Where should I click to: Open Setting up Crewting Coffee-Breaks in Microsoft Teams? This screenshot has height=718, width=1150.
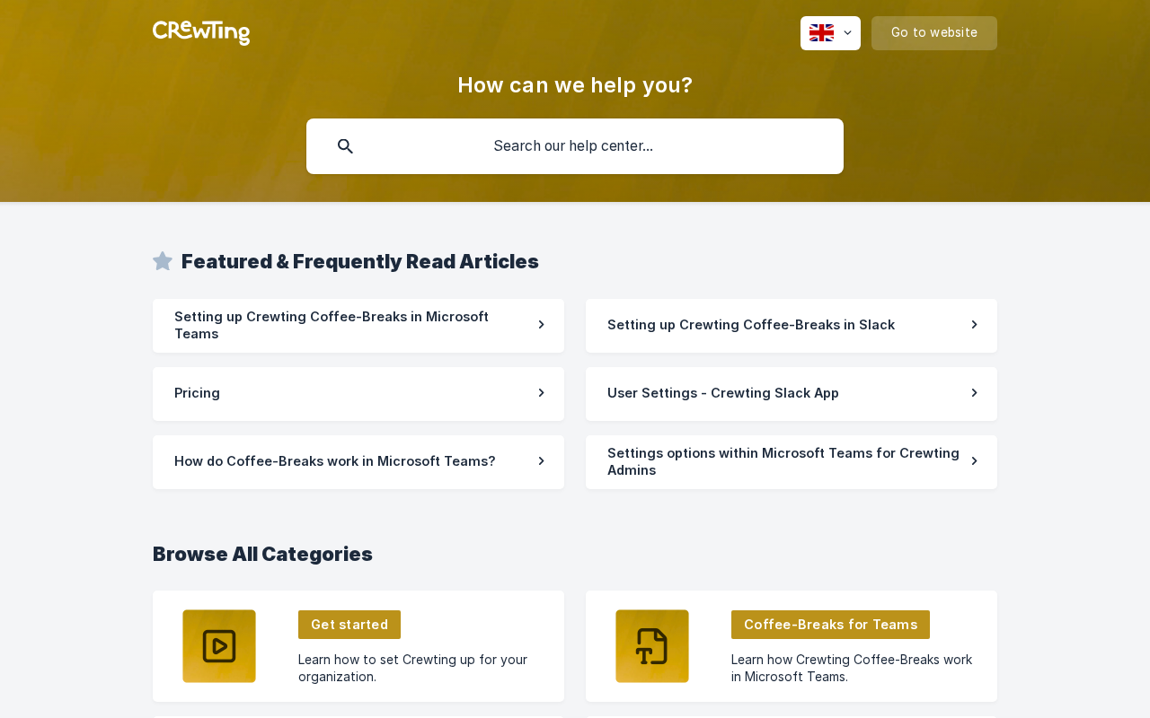pyautogui.click(x=358, y=326)
